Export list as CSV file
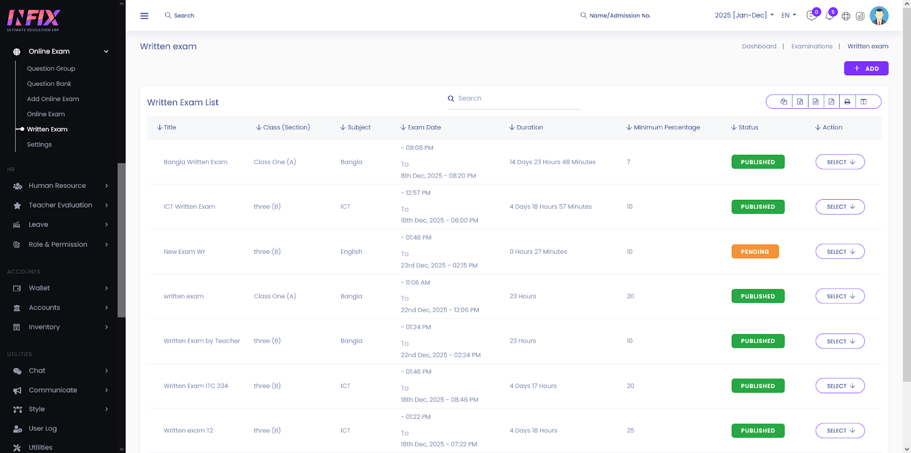911x453 pixels. point(816,102)
